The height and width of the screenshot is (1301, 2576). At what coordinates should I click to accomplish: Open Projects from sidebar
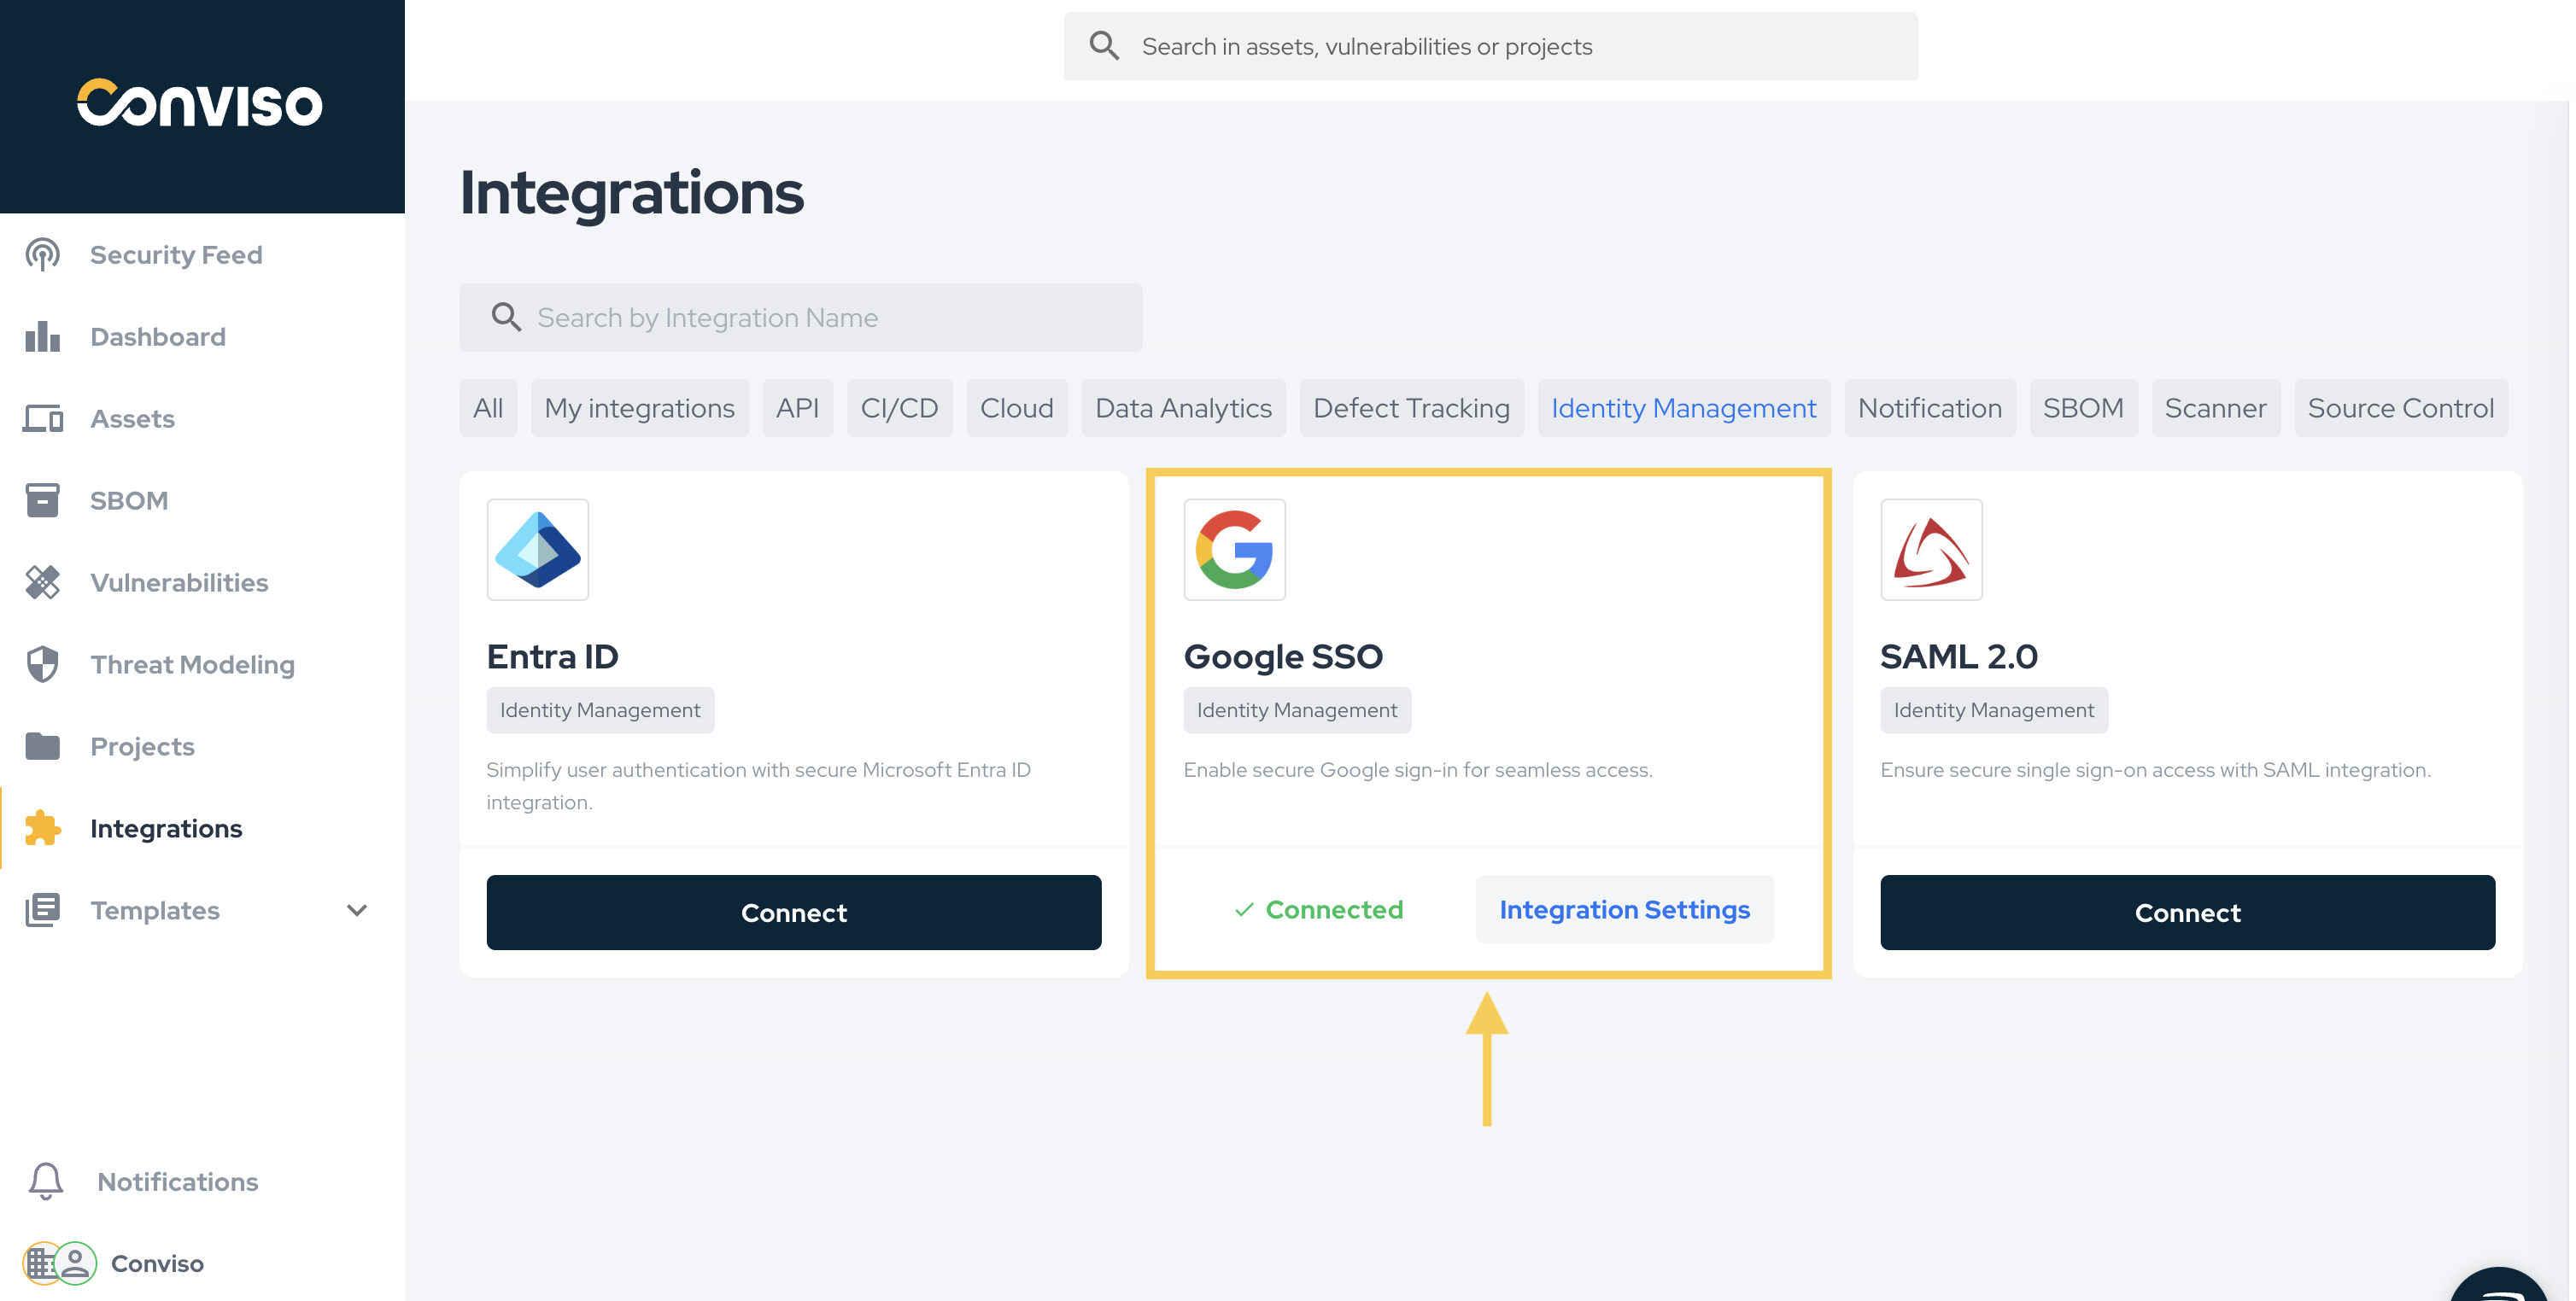[x=142, y=746]
